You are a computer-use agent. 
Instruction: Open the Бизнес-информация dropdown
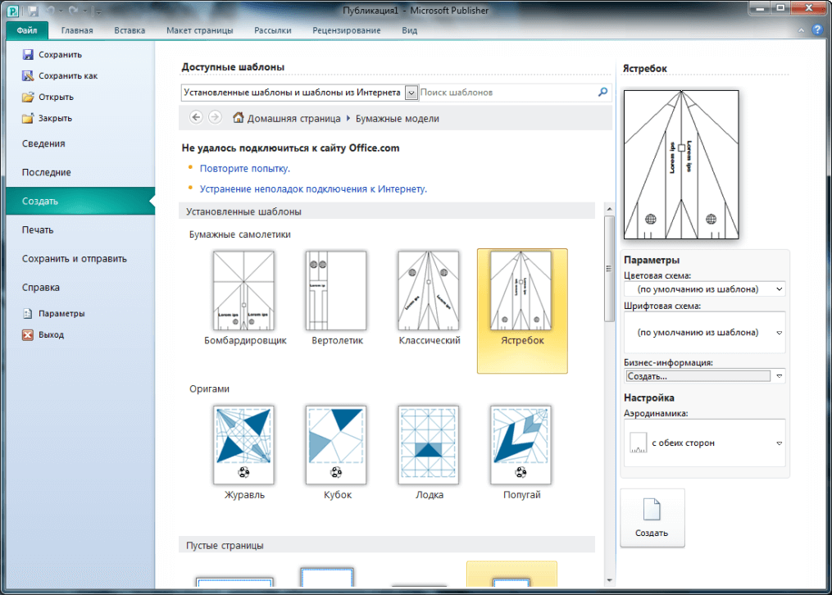(x=780, y=376)
